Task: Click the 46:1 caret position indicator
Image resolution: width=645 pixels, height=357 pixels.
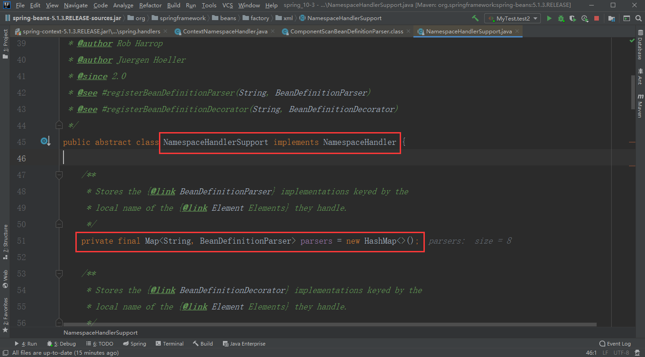Action: coord(592,352)
